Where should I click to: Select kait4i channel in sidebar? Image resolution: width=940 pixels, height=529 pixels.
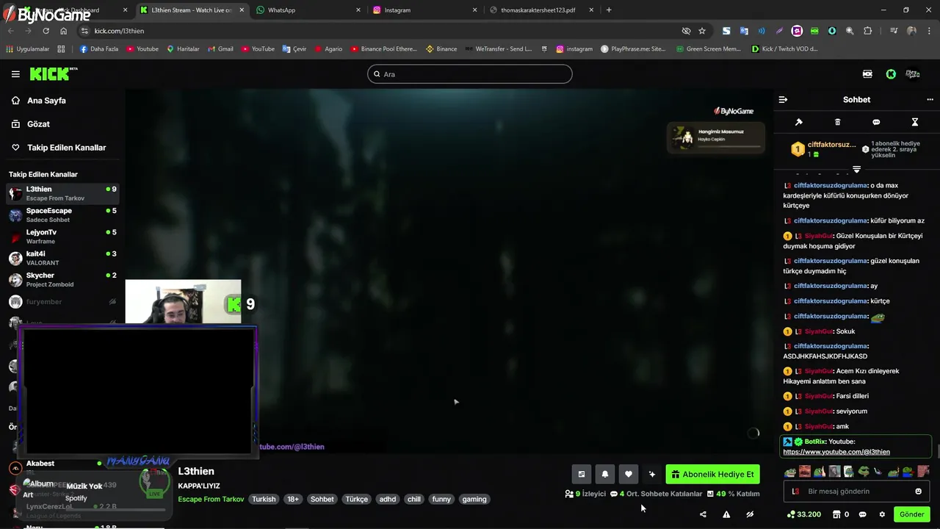pyautogui.click(x=62, y=258)
